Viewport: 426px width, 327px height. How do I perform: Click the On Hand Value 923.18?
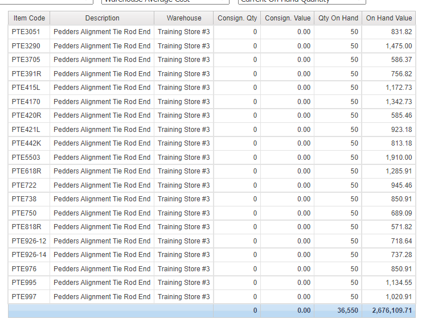[x=402, y=130]
